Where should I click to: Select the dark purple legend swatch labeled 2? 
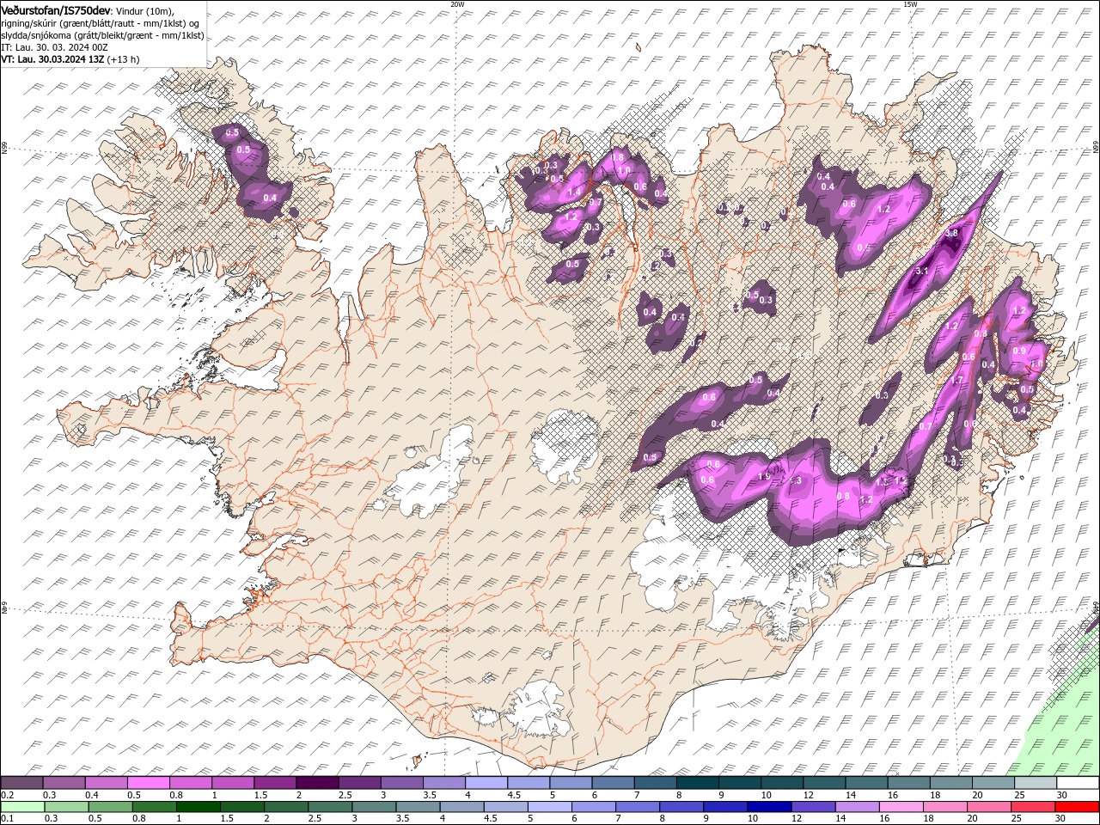pyautogui.click(x=316, y=782)
